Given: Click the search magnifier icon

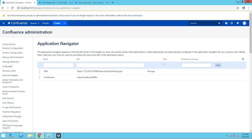Looking at the screenshot, I should click(219, 23).
